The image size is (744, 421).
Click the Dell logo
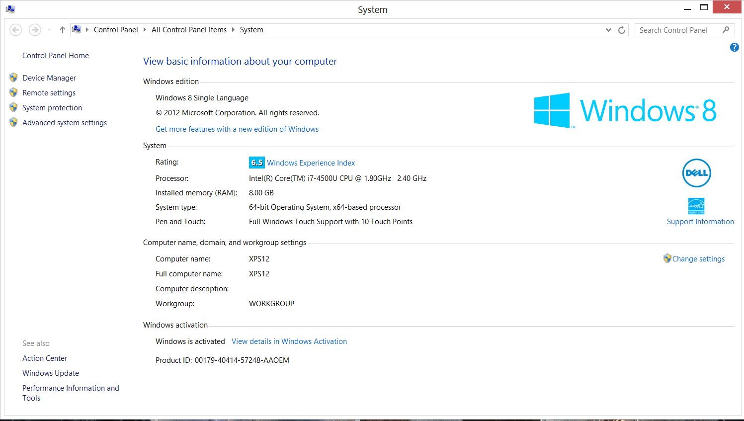coord(696,173)
